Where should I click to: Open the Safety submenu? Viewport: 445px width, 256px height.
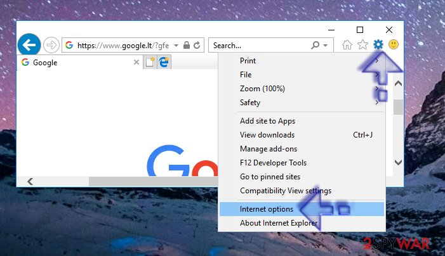tap(302, 102)
